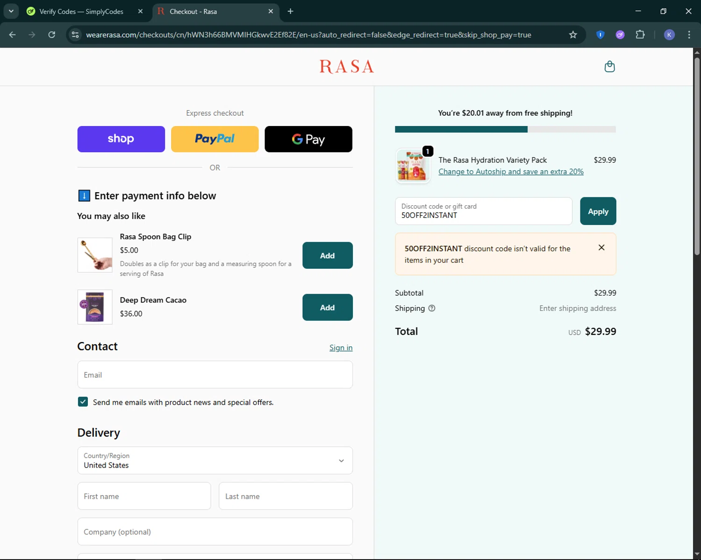The width and height of the screenshot is (701, 560).
Task: Open Rasa Hydration Variety Pack thumbnail
Action: pyautogui.click(x=413, y=166)
